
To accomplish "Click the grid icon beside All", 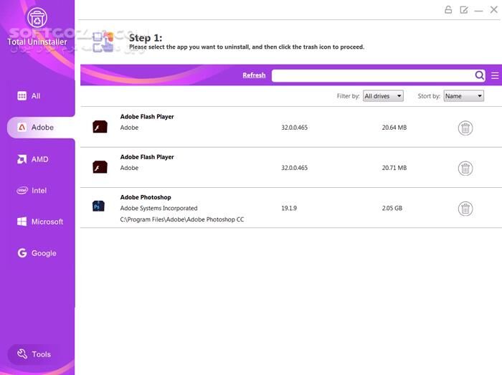I will pyautogui.click(x=22, y=95).
